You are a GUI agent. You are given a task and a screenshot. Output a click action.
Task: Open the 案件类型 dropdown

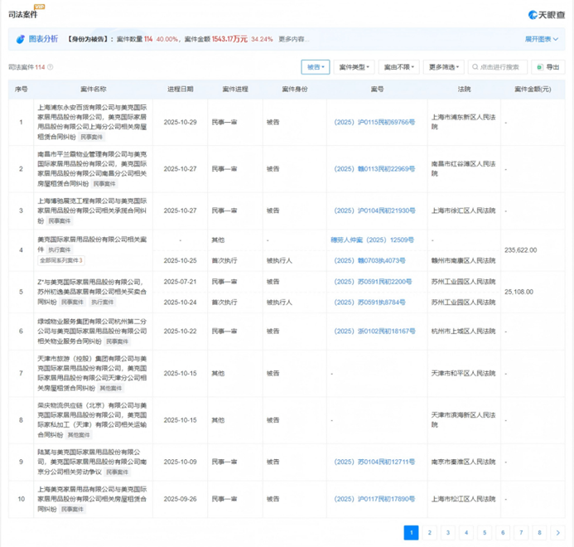click(x=356, y=67)
